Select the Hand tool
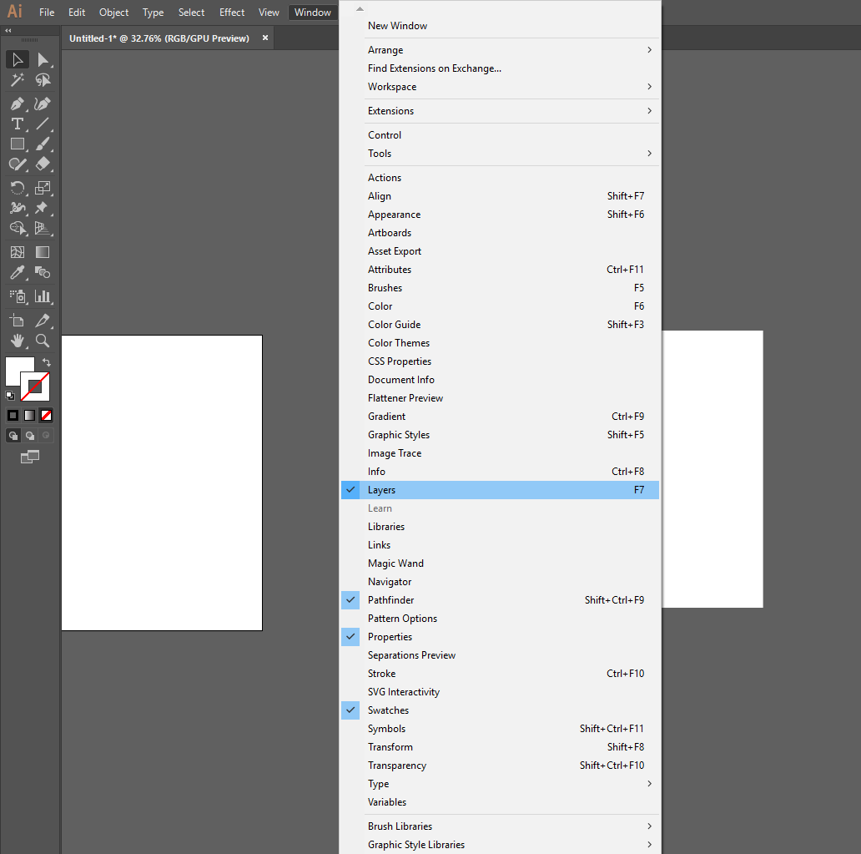The image size is (861, 854). click(x=17, y=341)
